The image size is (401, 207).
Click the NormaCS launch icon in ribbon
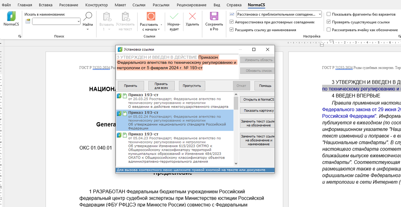pos(11,16)
